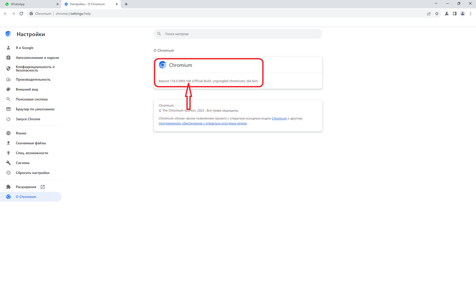Open Внешний вид settings section

(x=31, y=89)
